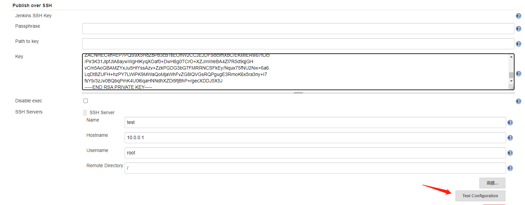Screen dimensions: 525x205
Task: Click into the Path to key field
Action: tap(298, 44)
